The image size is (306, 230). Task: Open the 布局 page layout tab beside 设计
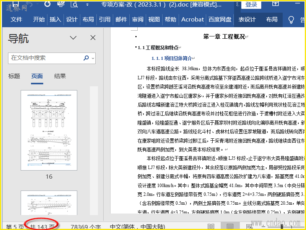coord(88,20)
